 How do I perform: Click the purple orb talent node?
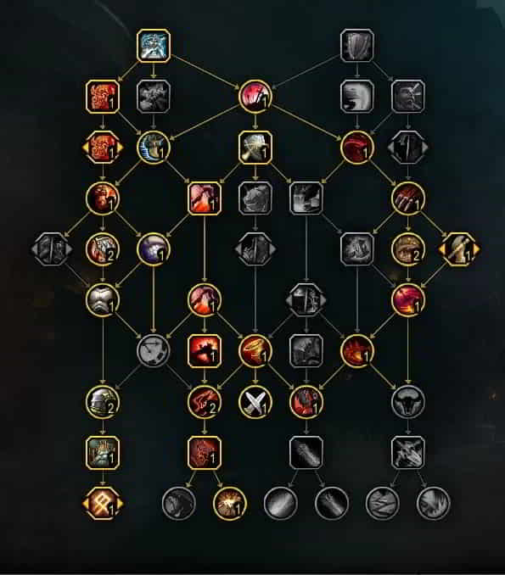click(154, 249)
